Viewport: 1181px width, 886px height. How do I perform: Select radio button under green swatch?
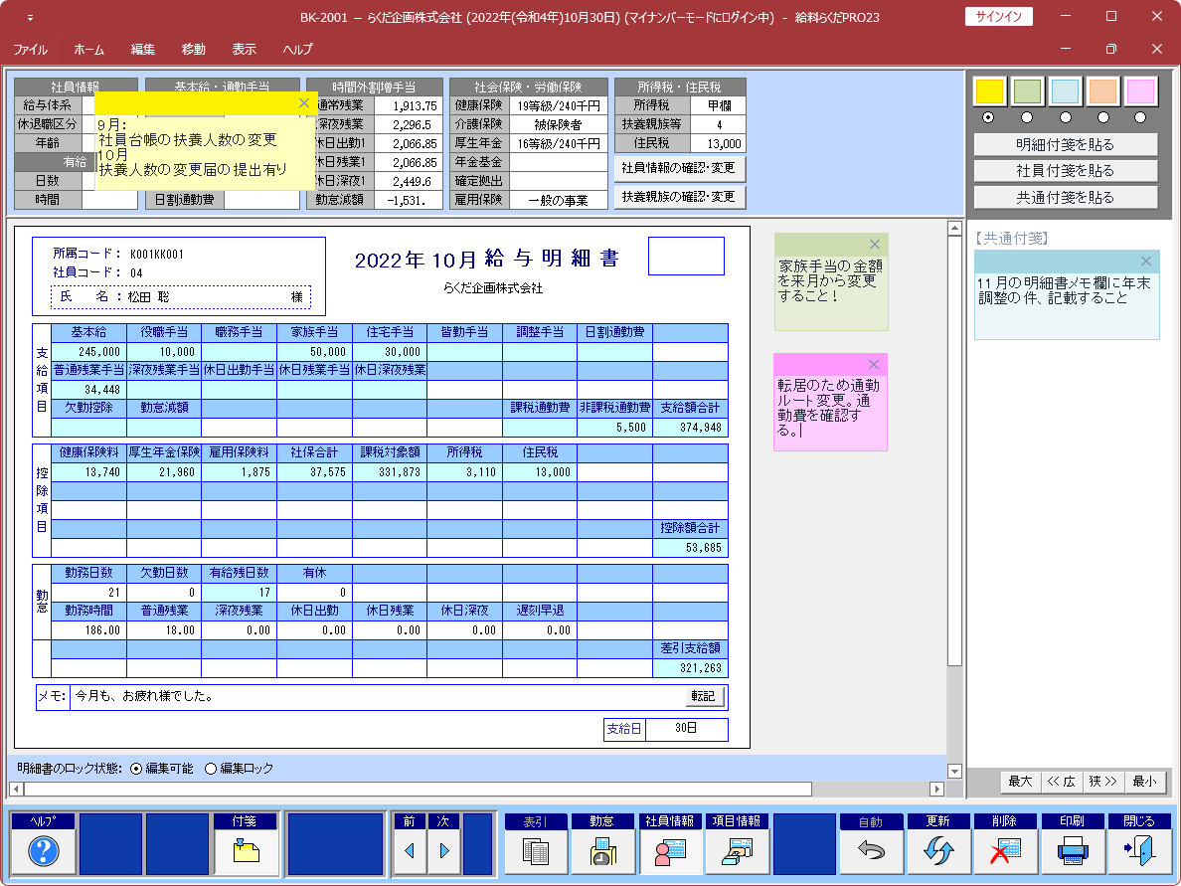coord(1027,117)
